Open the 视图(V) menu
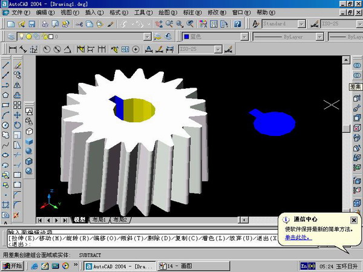 pos(70,13)
